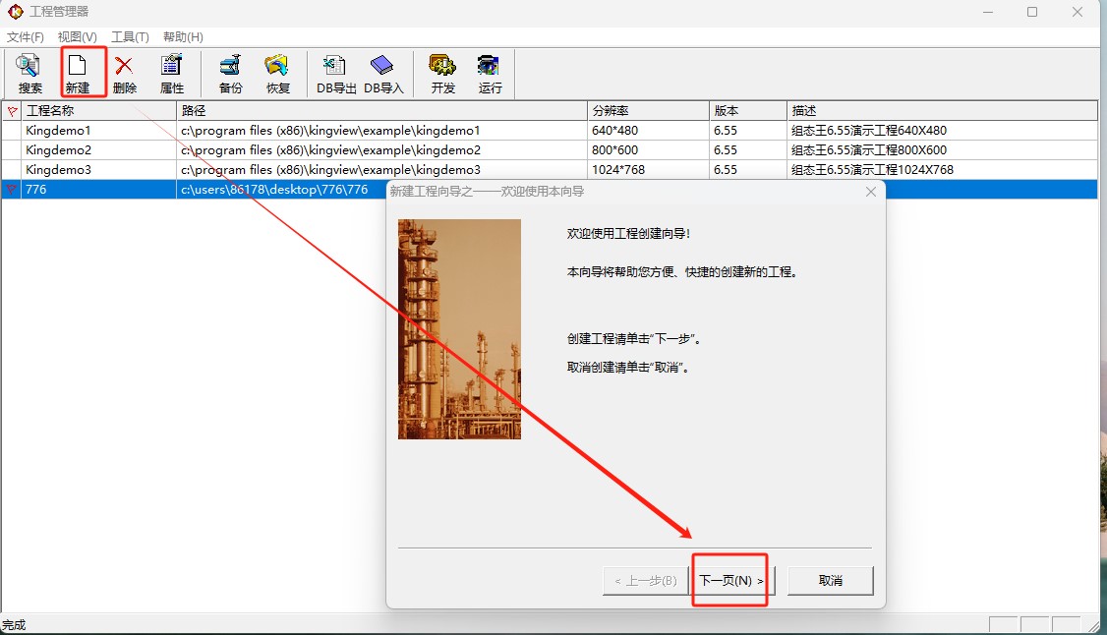Screen dimensions: 1107x635
Task: Open the 文件(F) menu
Action: (26, 37)
